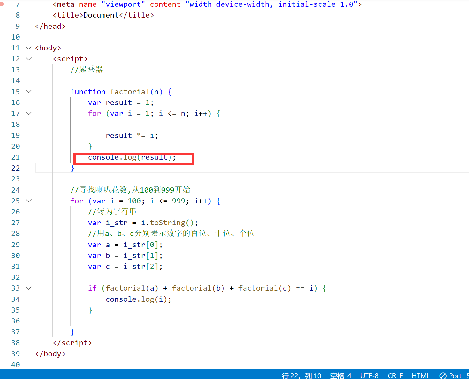Fold the for loop on line 25
This screenshot has width=469, height=379.
click(x=29, y=201)
